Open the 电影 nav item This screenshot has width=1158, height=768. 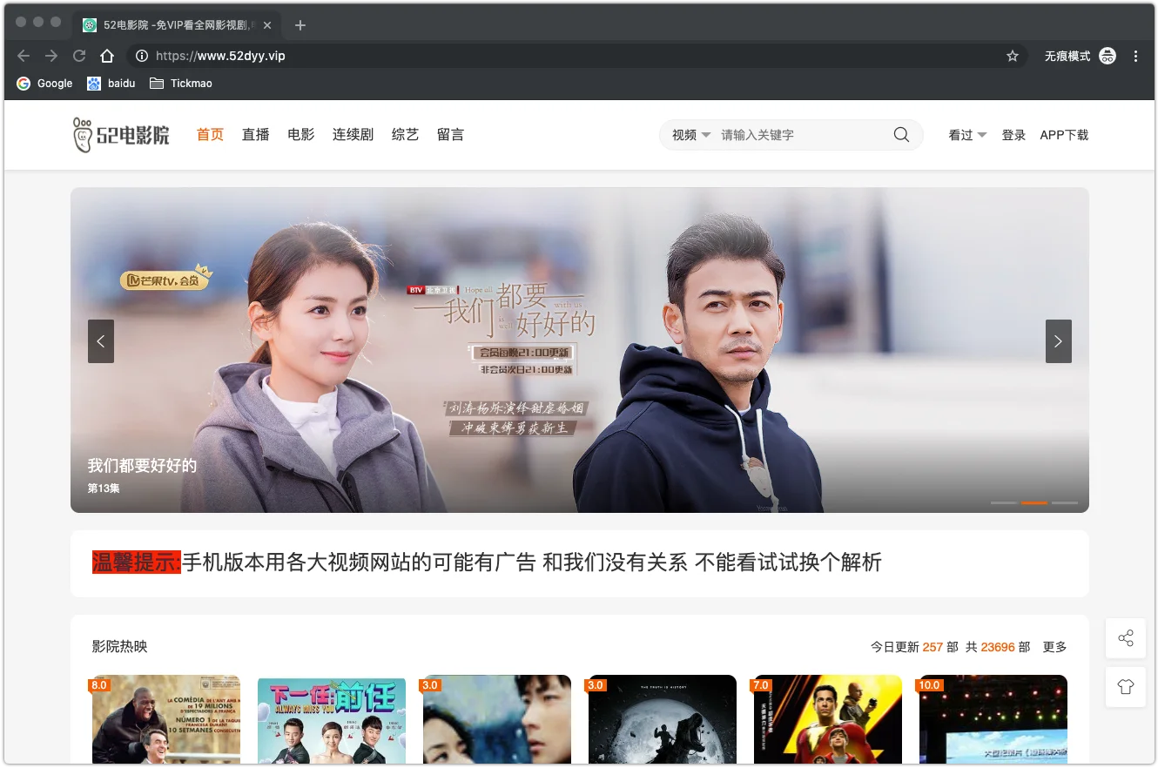(300, 135)
